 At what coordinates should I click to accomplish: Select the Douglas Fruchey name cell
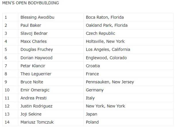pos(37,49)
